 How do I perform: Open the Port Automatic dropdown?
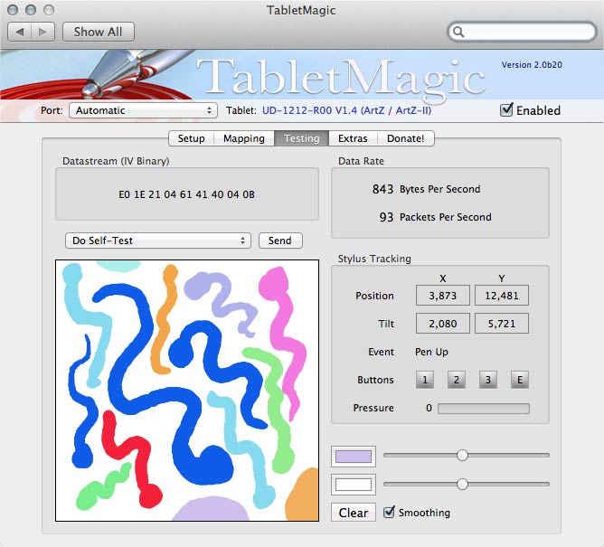click(143, 110)
